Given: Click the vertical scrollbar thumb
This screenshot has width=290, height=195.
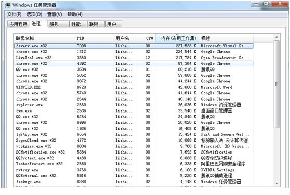Looking at the screenshot, I should 276,84.
